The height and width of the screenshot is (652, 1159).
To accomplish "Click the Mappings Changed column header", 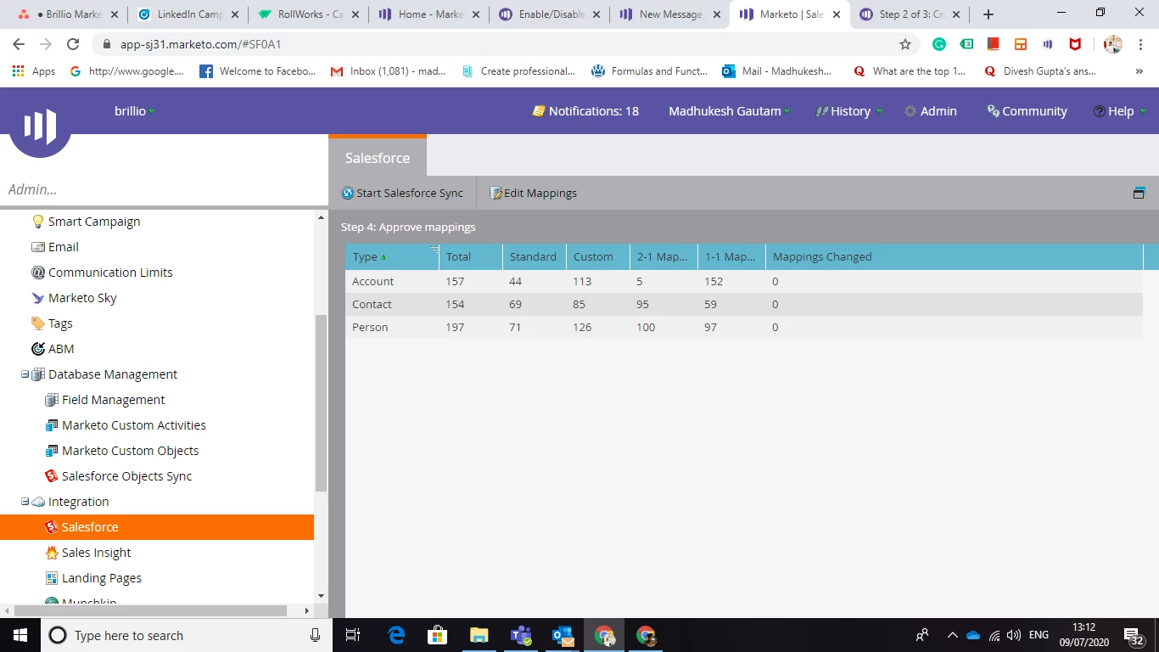I will (x=954, y=256).
